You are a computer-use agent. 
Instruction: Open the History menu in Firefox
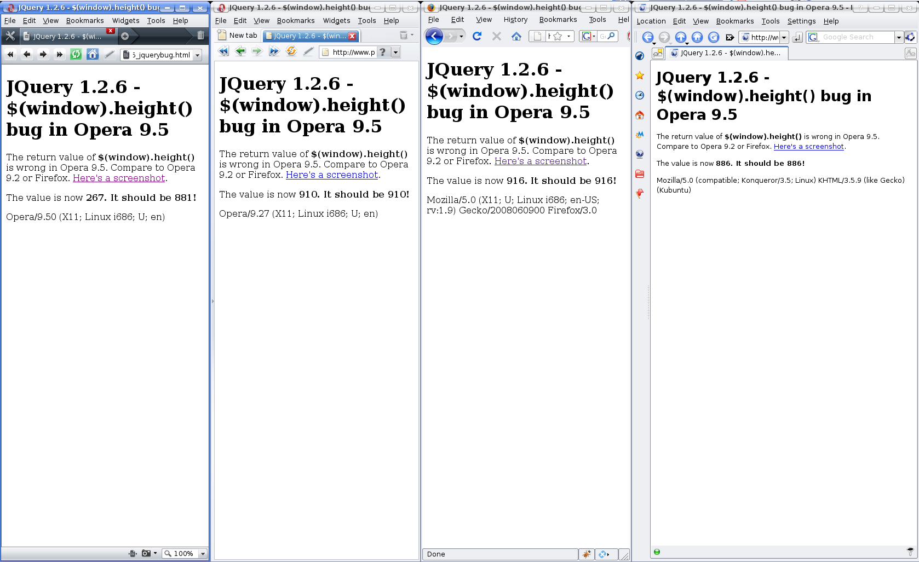click(x=515, y=20)
